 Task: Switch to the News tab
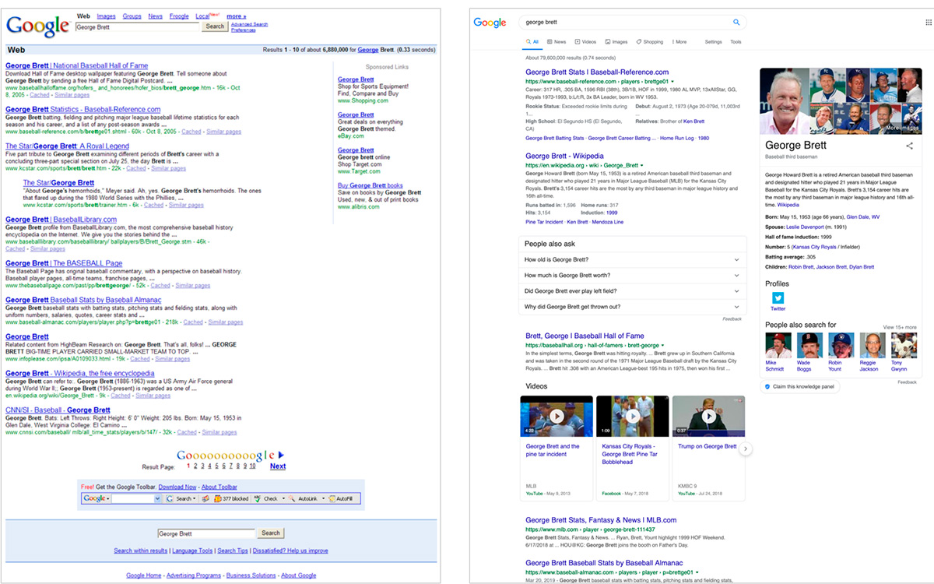tap(556, 42)
